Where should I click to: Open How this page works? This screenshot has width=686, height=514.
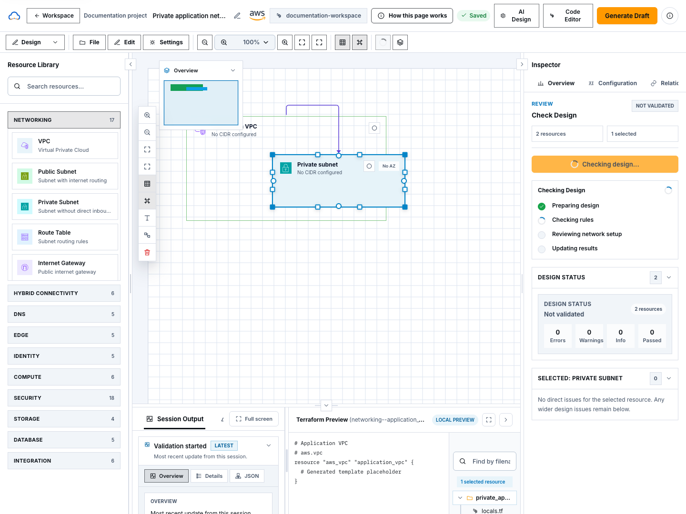pyautogui.click(x=412, y=16)
